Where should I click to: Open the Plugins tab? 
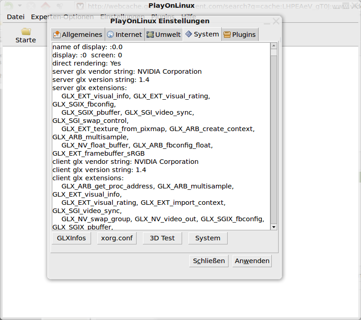point(239,35)
